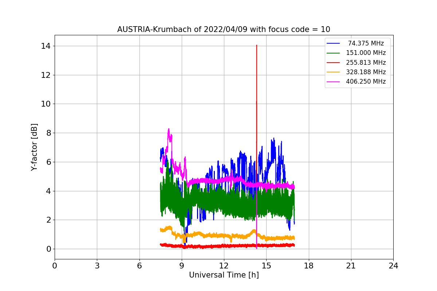437x291 pixels.
Task: Select the '255.813 MHz' legend label
Action: coord(366,63)
